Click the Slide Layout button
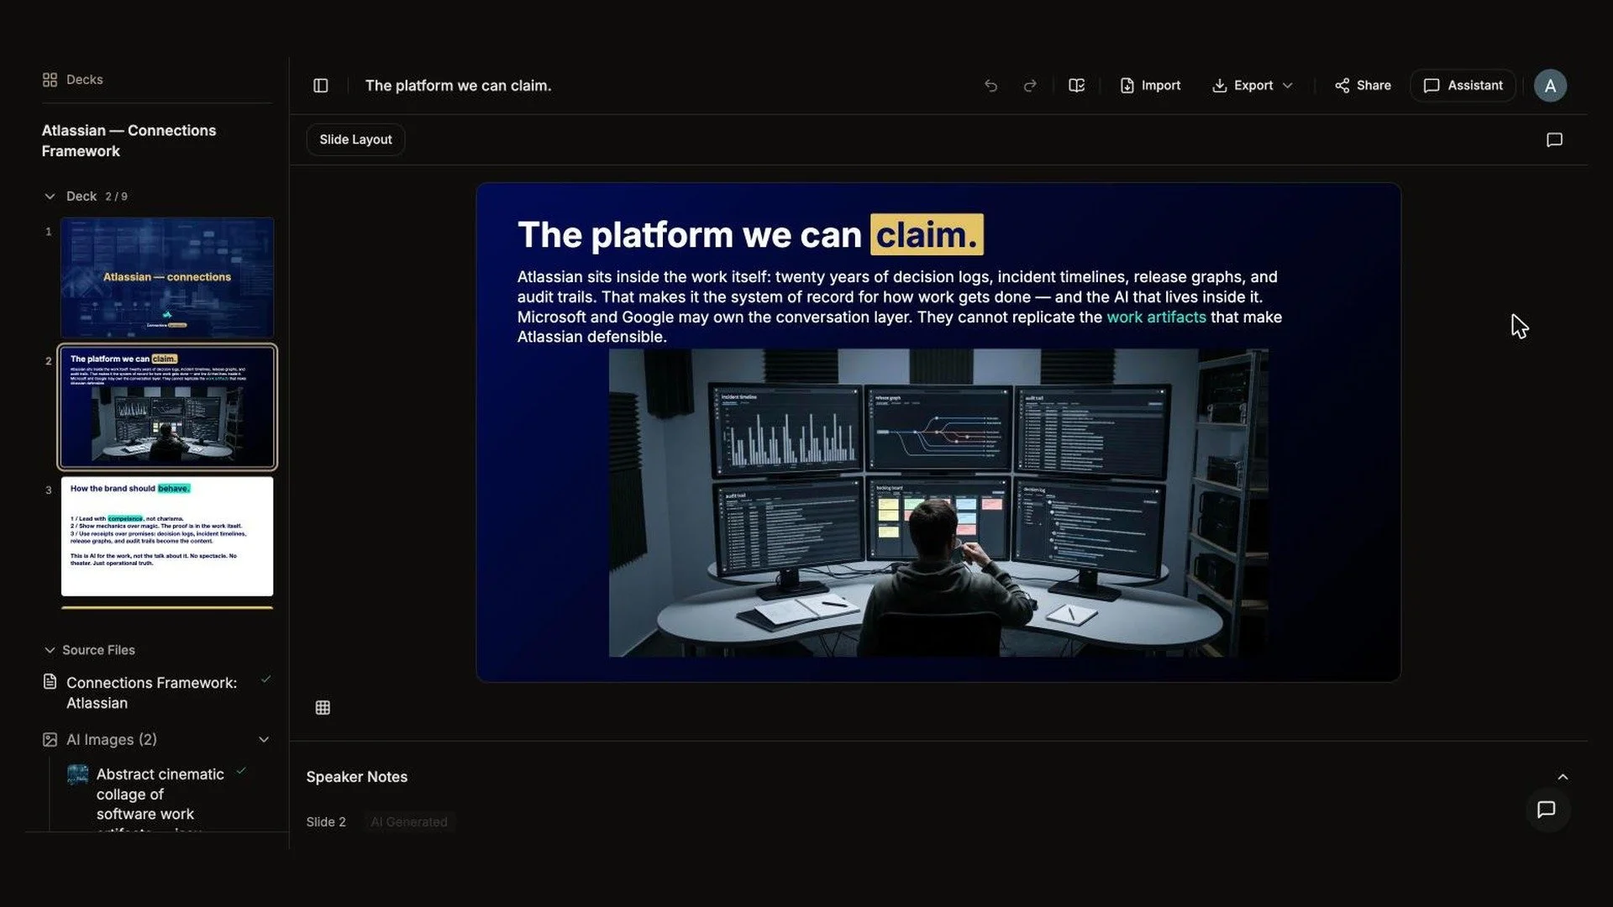This screenshot has height=907, width=1613. [x=355, y=139]
